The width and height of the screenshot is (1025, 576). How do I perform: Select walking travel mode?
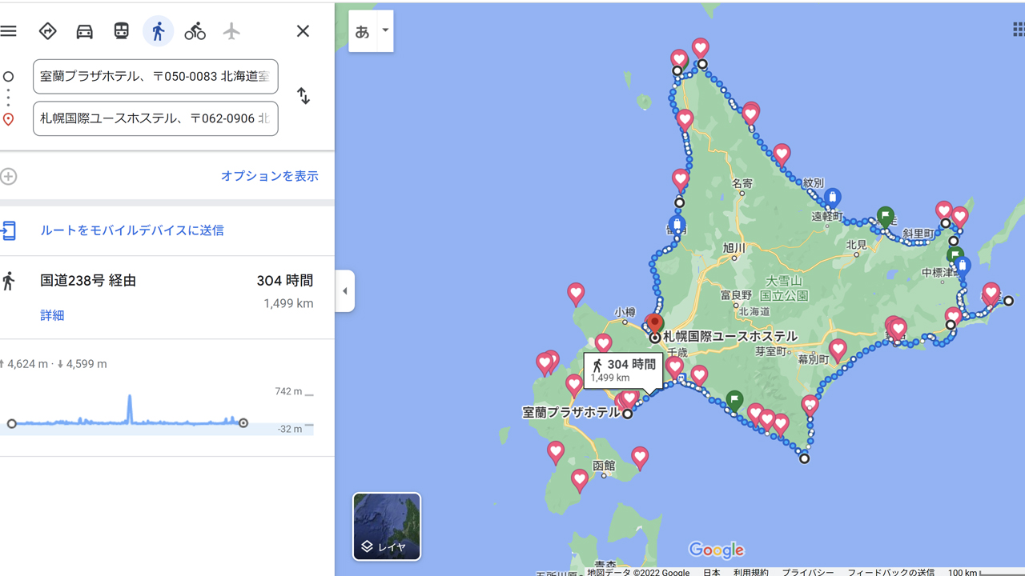(x=158, y=31)
